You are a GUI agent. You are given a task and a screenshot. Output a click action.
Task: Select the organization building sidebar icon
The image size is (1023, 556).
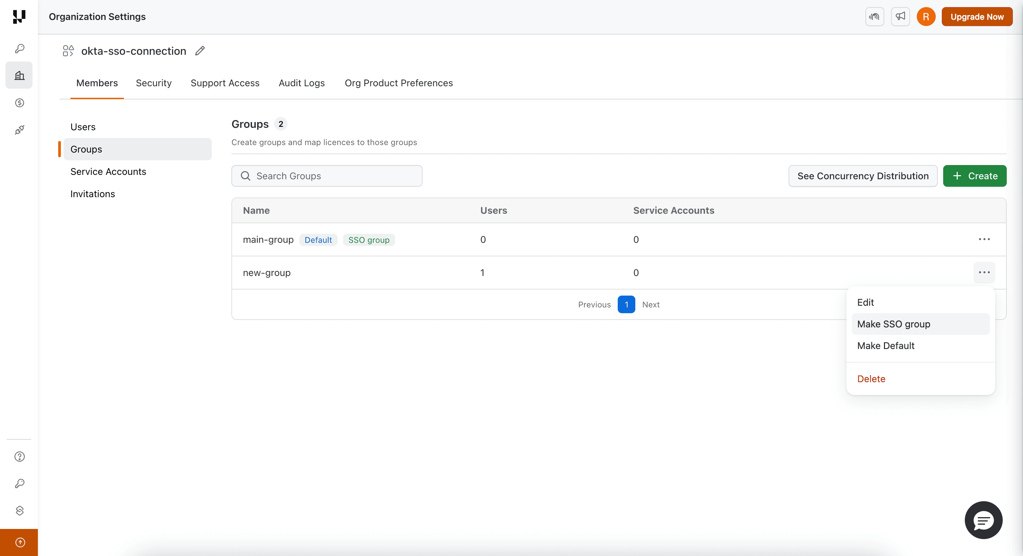[x=19, y=75]
